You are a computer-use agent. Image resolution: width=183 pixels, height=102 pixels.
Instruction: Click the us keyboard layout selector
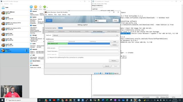tap(100, 21)
